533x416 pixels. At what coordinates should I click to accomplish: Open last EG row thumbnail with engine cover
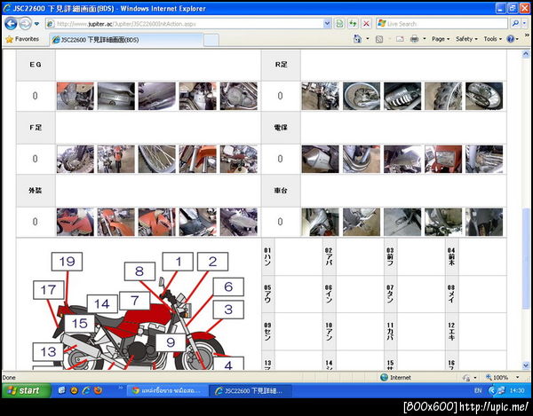239,96
